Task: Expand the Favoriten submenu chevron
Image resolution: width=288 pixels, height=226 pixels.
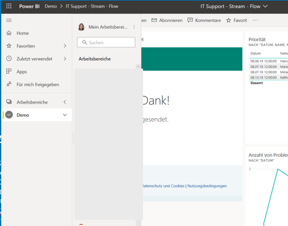Action: click(65, 46)
